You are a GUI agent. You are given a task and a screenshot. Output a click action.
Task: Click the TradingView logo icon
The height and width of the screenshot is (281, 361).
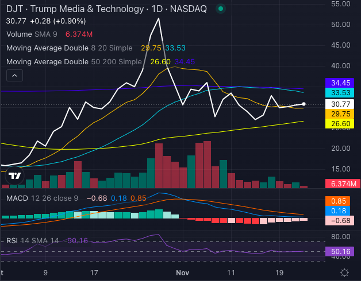16,177
